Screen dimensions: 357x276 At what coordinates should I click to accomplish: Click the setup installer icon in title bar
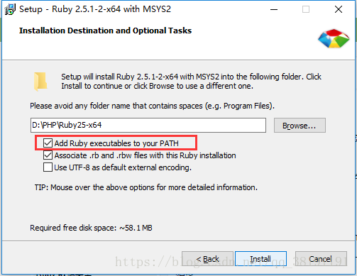coord(10,9)
